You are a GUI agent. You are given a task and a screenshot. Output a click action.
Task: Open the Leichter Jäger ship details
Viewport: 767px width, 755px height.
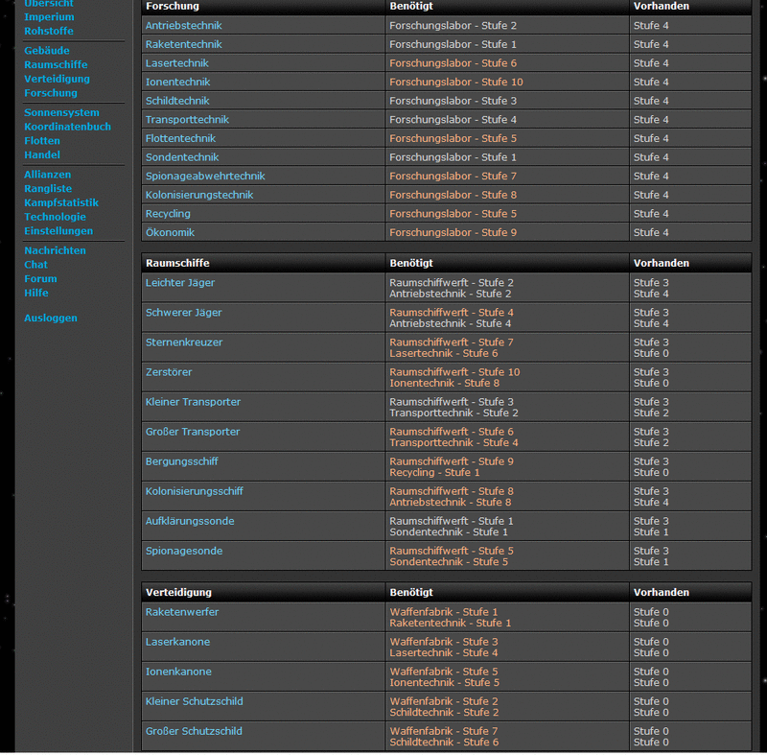point(180,283)
